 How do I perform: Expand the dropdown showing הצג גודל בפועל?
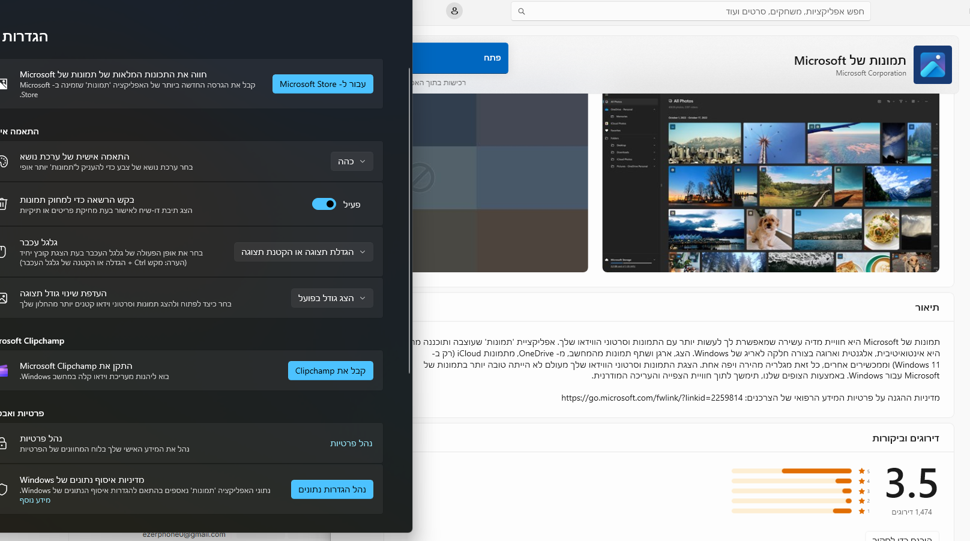(332, 298)
